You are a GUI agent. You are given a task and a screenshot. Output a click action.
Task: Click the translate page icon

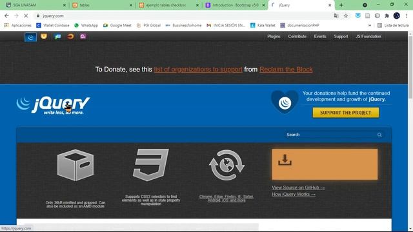click(336, 15)
